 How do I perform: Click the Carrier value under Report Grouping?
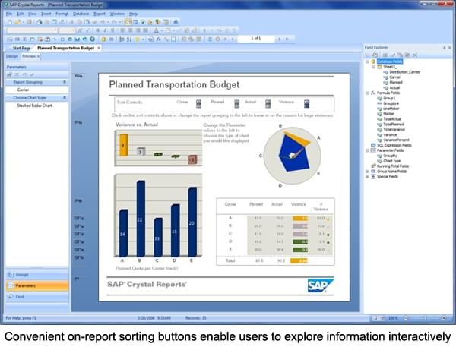pos(23,90)
